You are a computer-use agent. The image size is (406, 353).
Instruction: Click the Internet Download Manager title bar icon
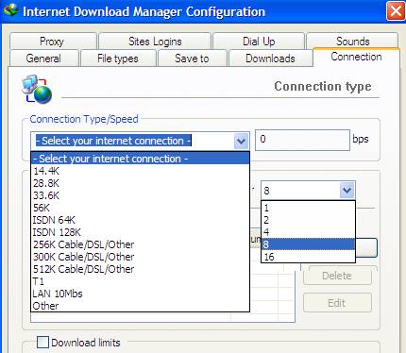10,10
